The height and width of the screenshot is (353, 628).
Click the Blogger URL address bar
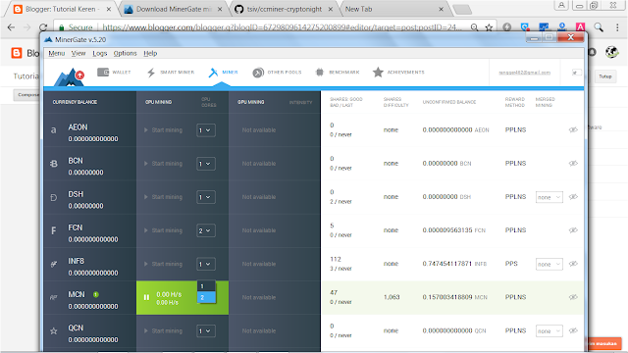[x=282, y=27]
